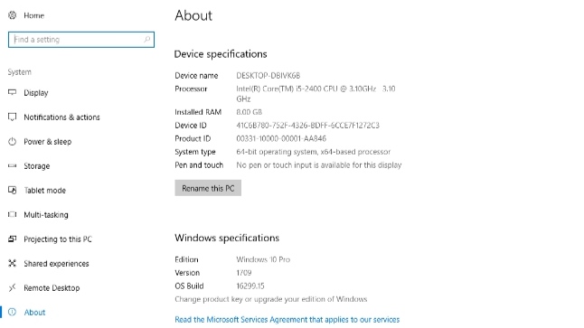This screenshot has height=328, width=584.
Task: Open Projecting to this PC label
Action: (58, 239)
